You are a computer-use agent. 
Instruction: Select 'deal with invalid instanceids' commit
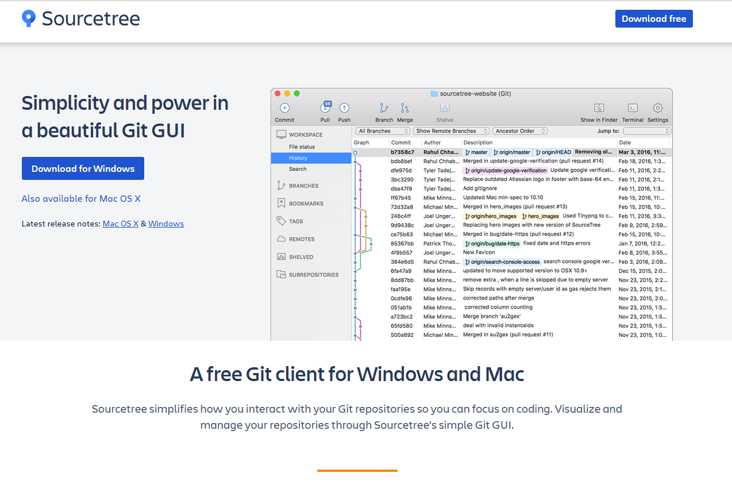[499, 325]
